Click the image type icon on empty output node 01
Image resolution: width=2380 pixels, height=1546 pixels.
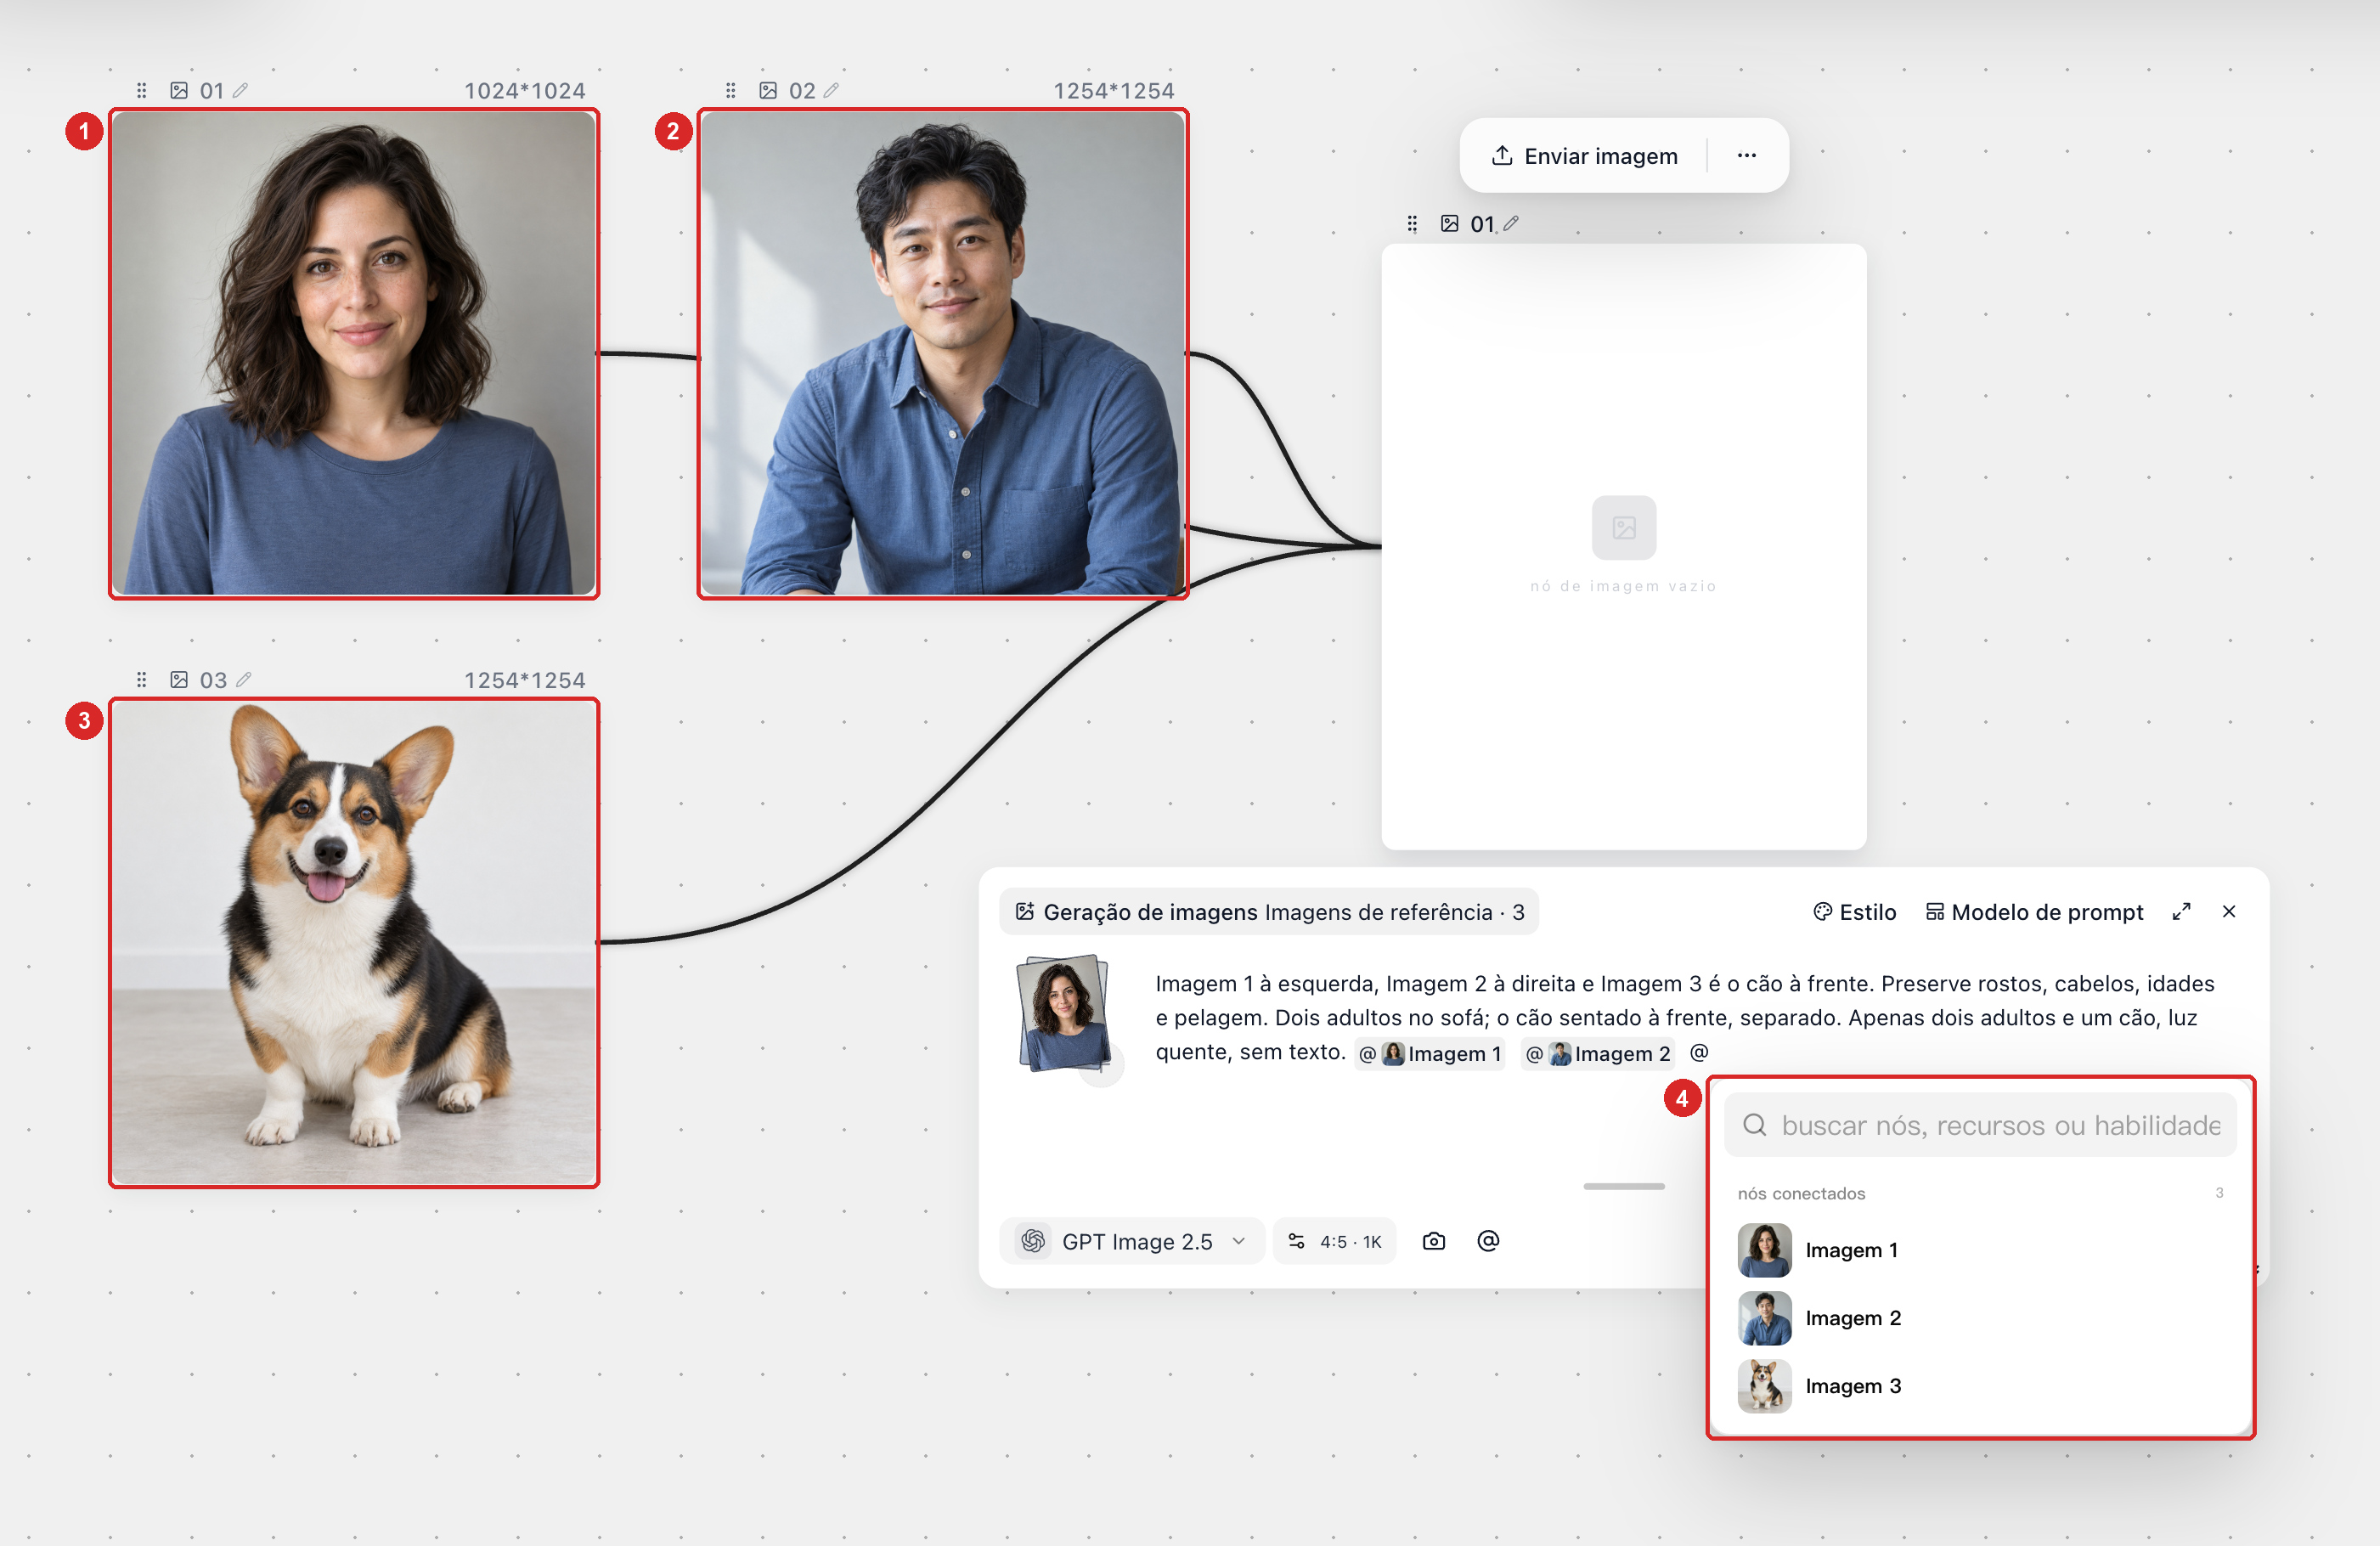(x=1449, y=224)
